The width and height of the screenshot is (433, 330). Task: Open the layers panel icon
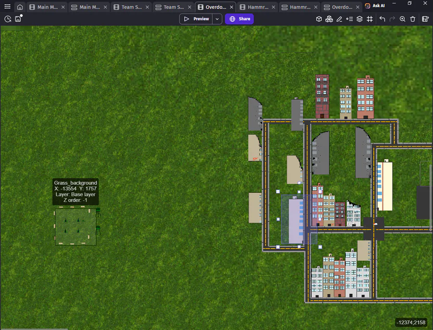coord(359,19)
